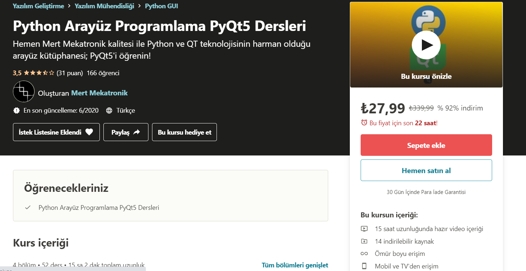Click 15 saat uzunluğunda hazır video içeriği
Viewport: 526px width, 271px height.
coord(429,229)
